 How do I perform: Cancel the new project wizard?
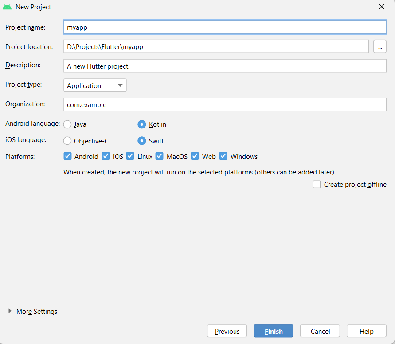(x=320, y=331)
